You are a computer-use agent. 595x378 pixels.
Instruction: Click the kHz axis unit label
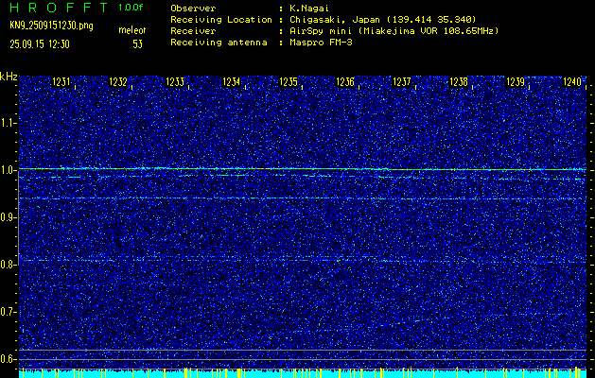pyautogui.click(x=9, y=77)
